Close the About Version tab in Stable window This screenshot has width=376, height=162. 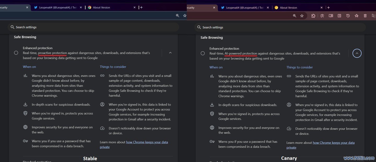(134, 8)
